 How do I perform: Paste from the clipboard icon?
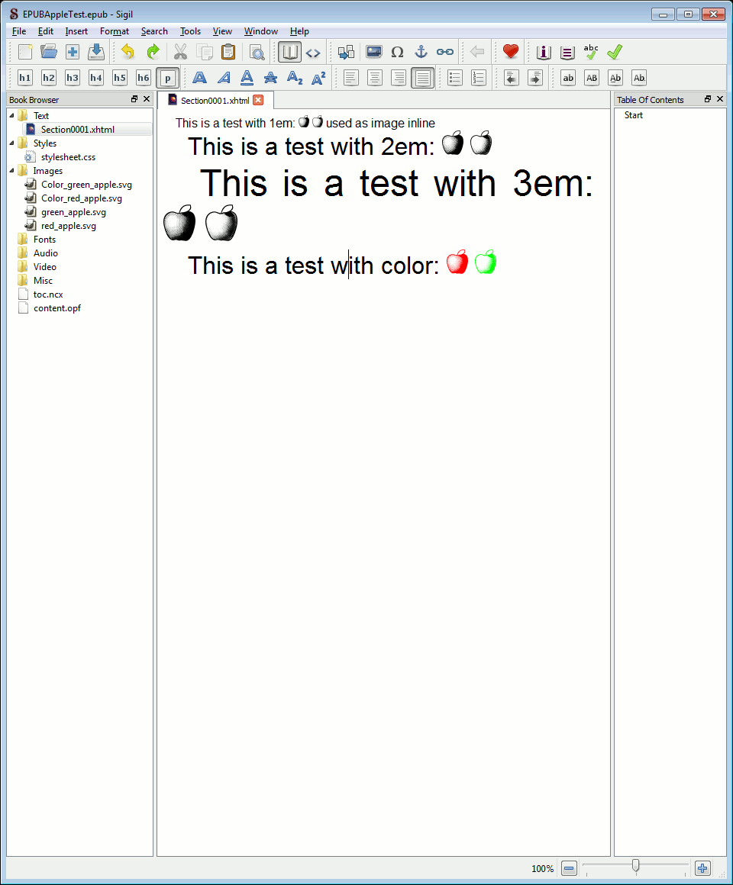[x=228, y=52]
